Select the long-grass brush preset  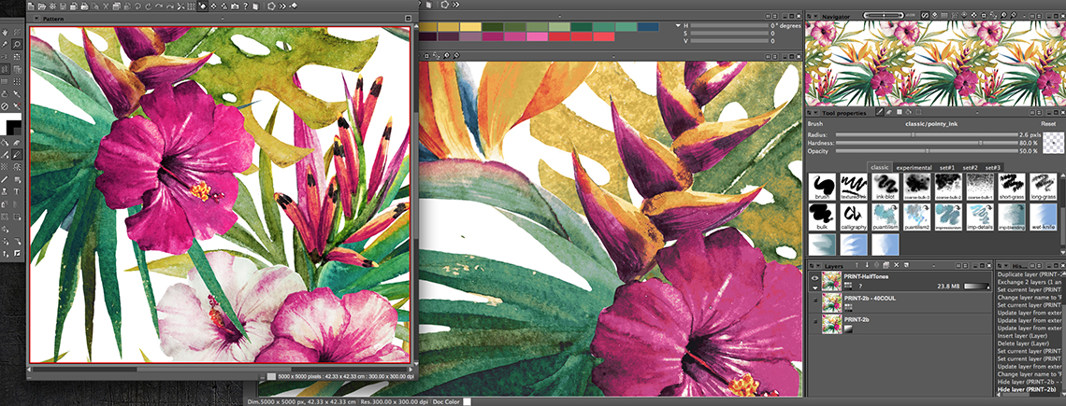coord(1043,186)
